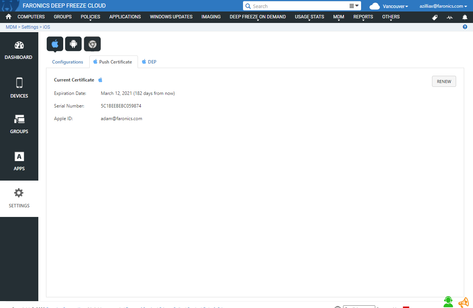This screenshot has height=308, width=473.
Task: Click the certificate serial number 5C1BEEBEBC059874
Action: click(x=121, y=106)
